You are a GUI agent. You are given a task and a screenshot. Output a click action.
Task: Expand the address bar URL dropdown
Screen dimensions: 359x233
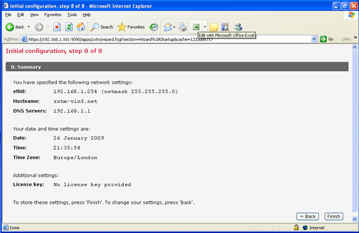pos(314,39)
